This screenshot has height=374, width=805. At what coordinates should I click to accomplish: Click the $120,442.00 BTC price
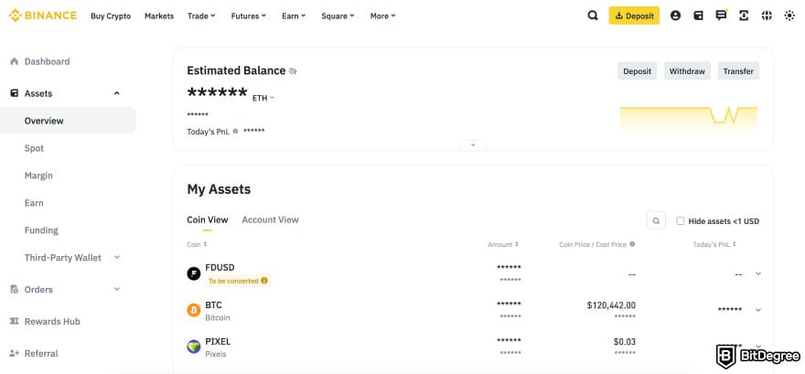coord(611,305)
